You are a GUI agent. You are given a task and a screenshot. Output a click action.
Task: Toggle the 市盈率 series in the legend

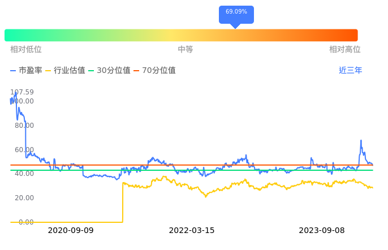(x=26, y=71)
